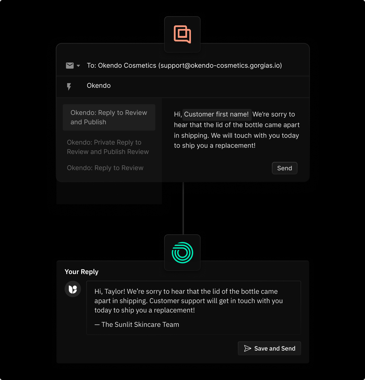Click the lightning bolt macro icon
The image size is (365, 380).
pyautogui.click(x=69, y=86)
